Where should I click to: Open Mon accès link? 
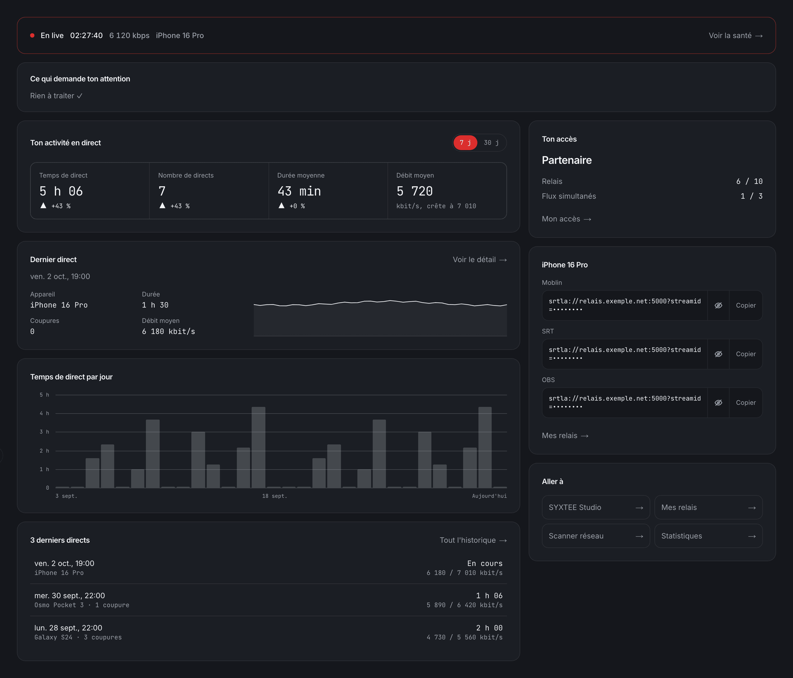pos(566,219)
